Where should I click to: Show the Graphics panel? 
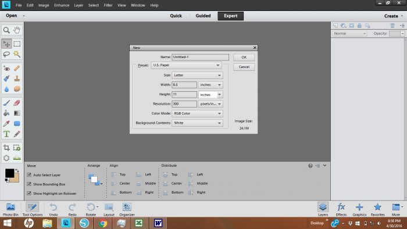(x=359, y=210)
